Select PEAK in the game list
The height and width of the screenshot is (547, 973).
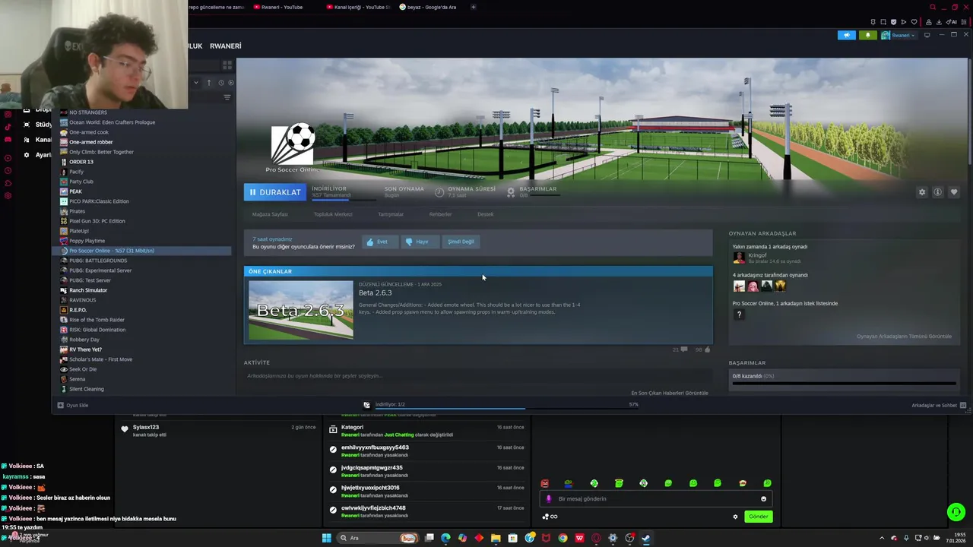pyautogui.click(x=75, y=191)
